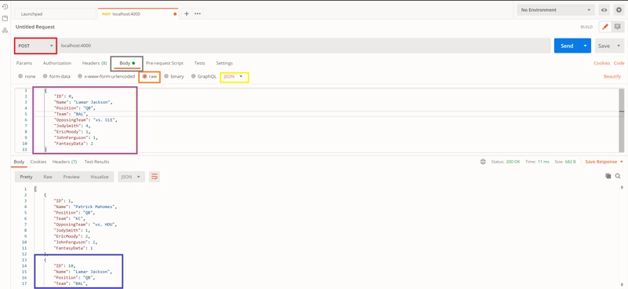Click the Untitled Request title

pyautogui.click(x=35, y=27)
